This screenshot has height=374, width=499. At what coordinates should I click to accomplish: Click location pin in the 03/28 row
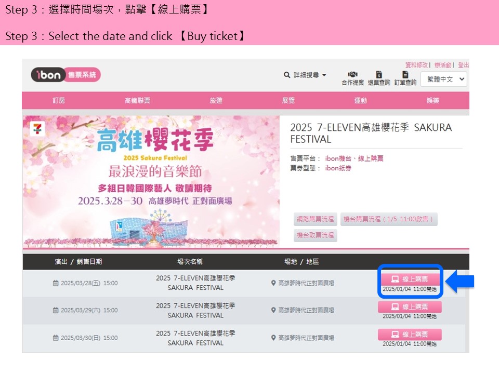[273, 283]
